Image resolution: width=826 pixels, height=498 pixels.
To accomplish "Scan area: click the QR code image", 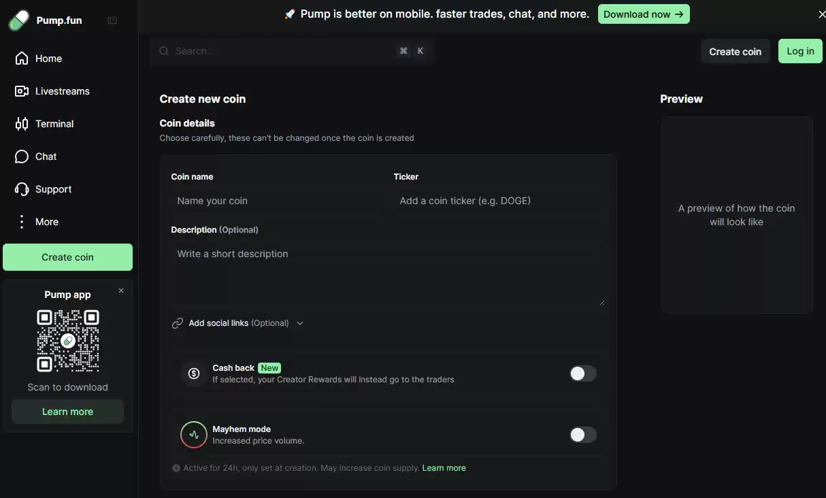I will click(68, 341).
